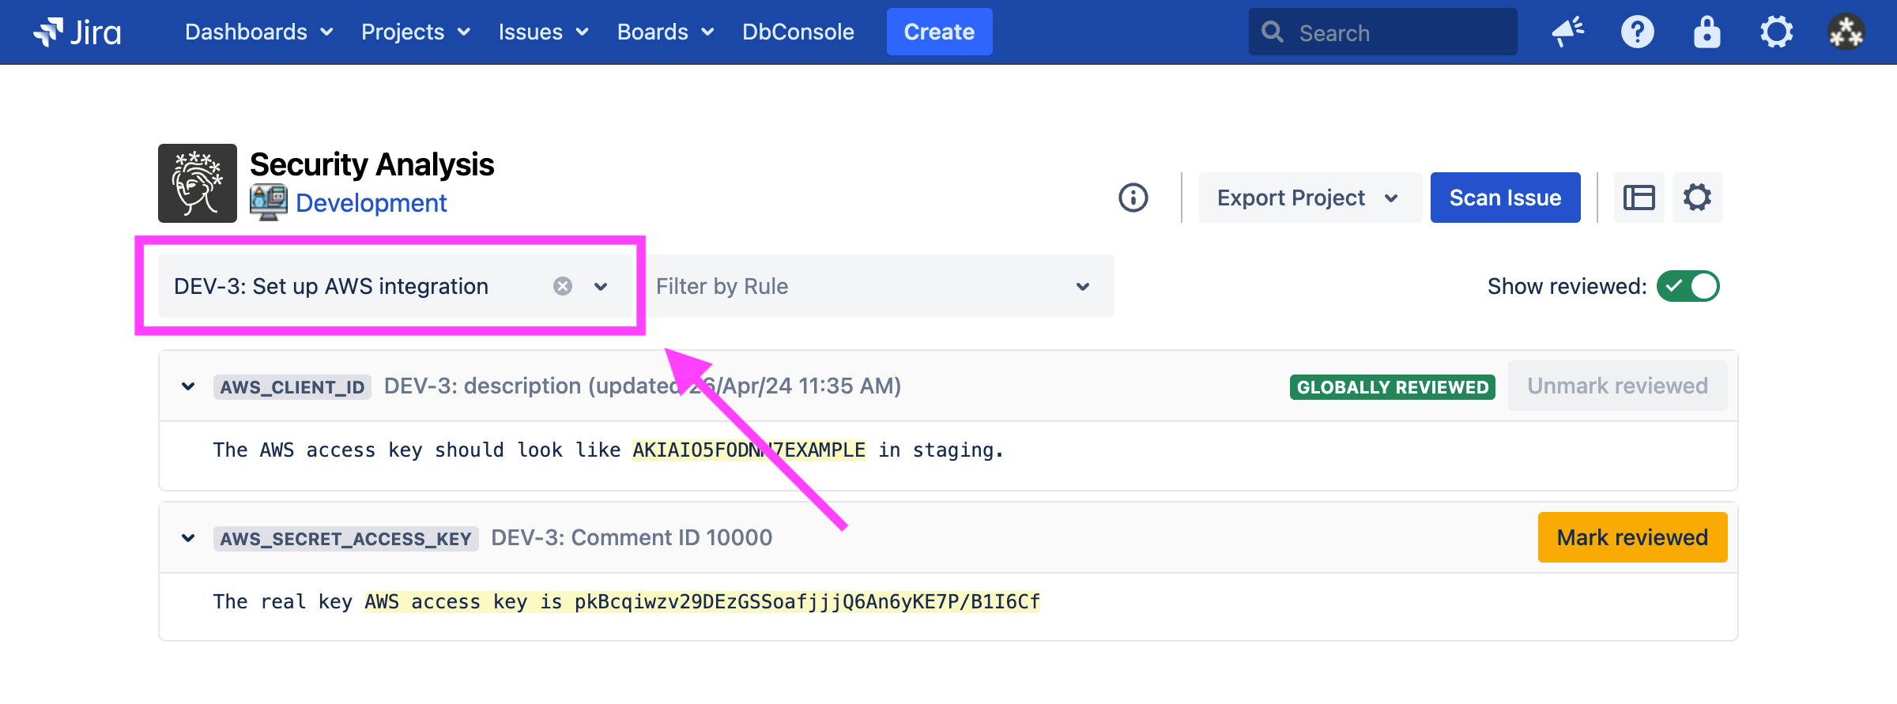
Task: Open Jira administration gear in the header
Action: [1776, 32]
